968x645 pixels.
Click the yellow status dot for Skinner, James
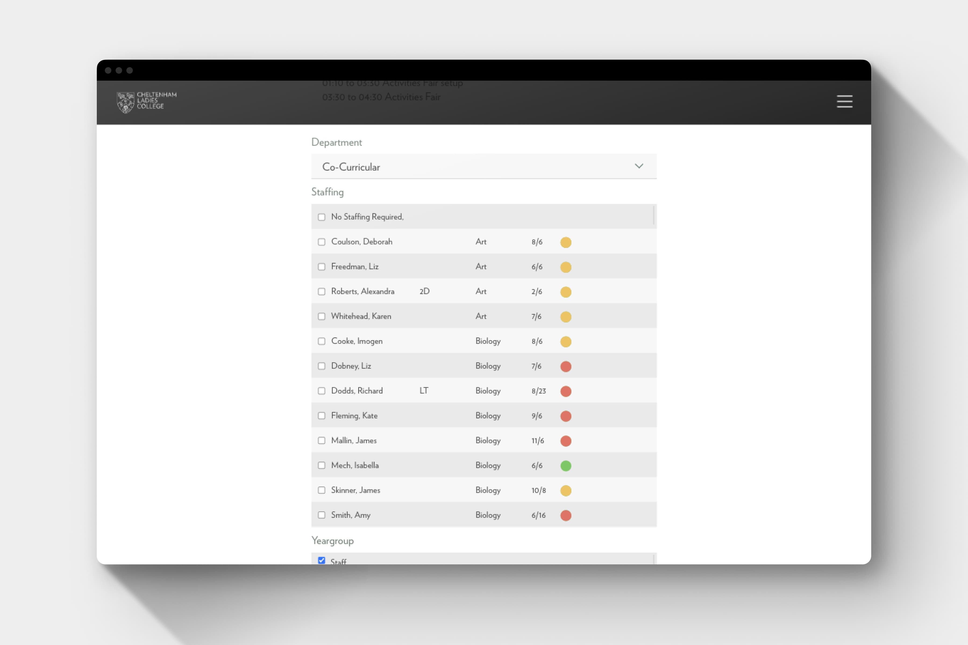(565, 491)
